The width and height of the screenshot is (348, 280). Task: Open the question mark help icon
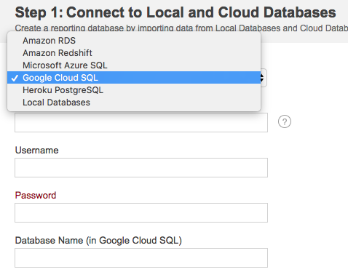click(285, 121)
